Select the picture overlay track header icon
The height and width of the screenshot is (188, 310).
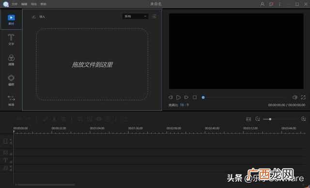coord(5,152)
